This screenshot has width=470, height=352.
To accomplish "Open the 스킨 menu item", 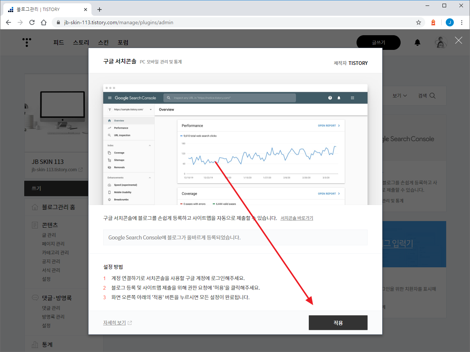I will tap(104, 43).
